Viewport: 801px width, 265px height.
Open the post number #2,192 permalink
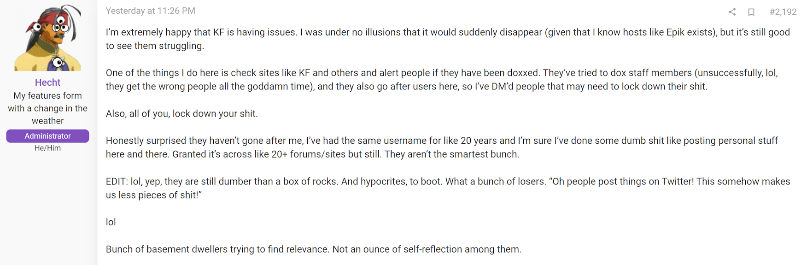click(783, 12)
